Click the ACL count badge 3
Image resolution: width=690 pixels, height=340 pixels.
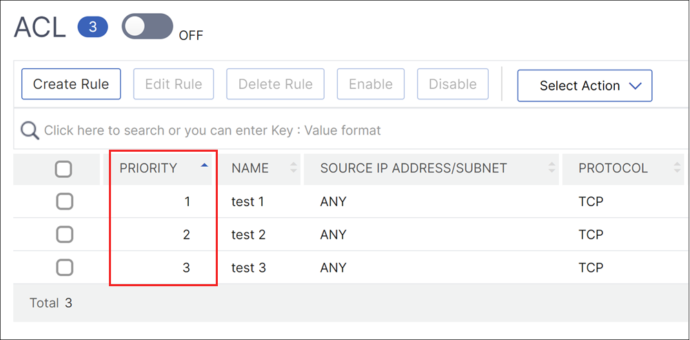[93, 28]
